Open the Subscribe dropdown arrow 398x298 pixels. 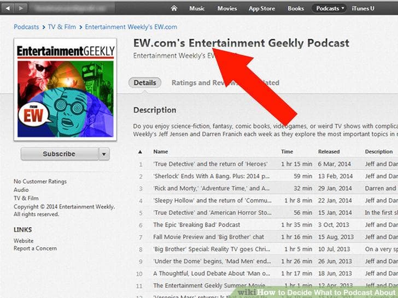click(104, 154)
